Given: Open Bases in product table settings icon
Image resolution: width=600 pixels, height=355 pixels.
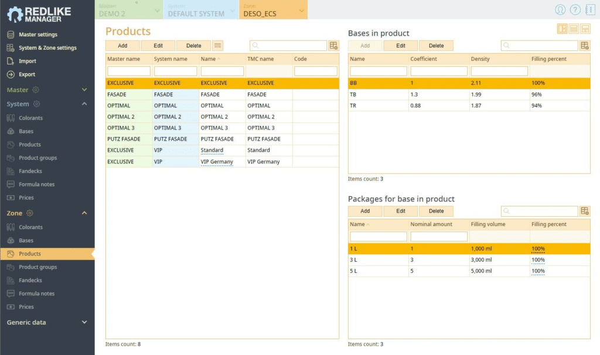Looking at the screenshot, I should tap(585, 46).
